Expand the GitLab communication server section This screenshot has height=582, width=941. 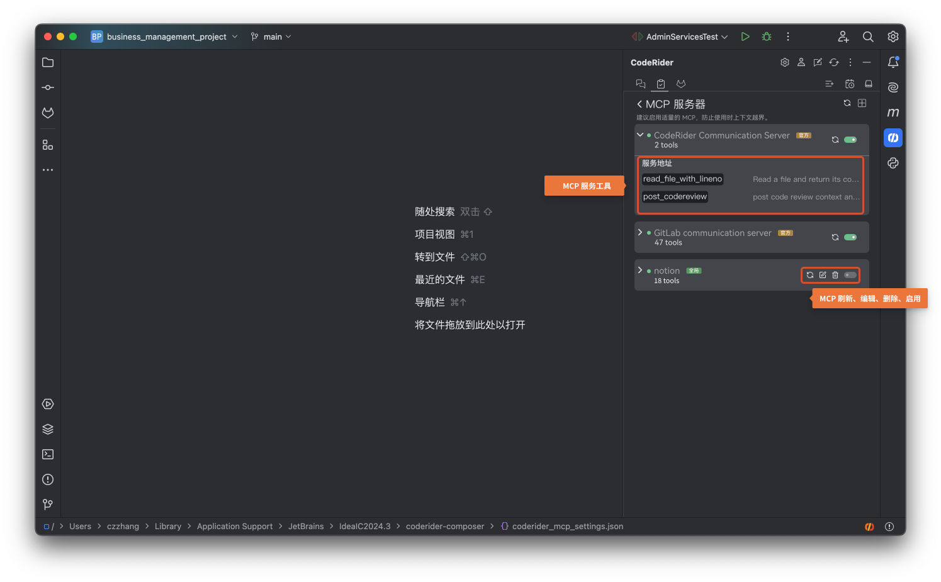(x=640, y=232)
